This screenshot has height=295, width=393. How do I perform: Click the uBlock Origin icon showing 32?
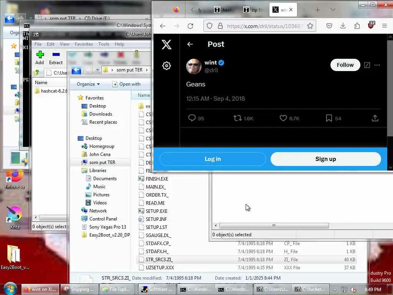pyautogui.click(x=371, y=25)
